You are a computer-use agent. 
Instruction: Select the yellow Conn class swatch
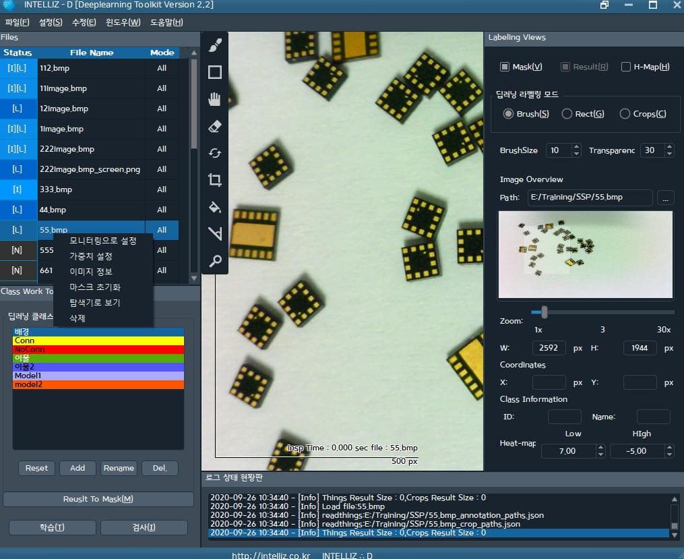tap(98, 341)
